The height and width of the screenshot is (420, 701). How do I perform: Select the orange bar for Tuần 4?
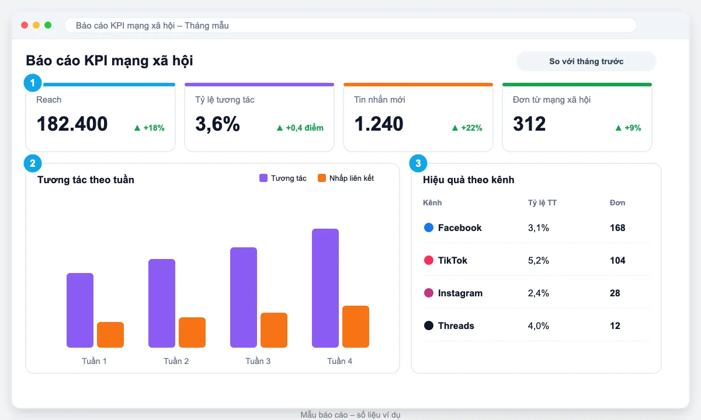click(356, 327)
